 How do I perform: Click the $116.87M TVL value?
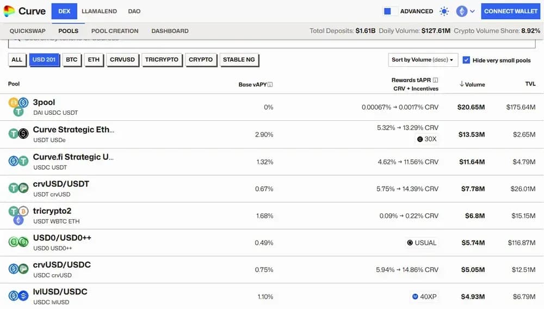[x=522, y=243]
